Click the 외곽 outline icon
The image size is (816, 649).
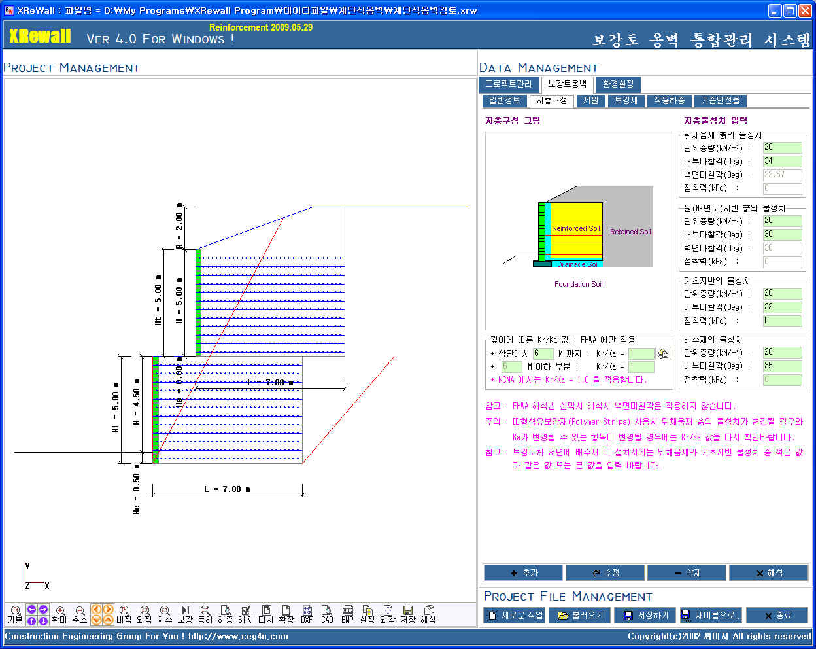tap(388, 614)
